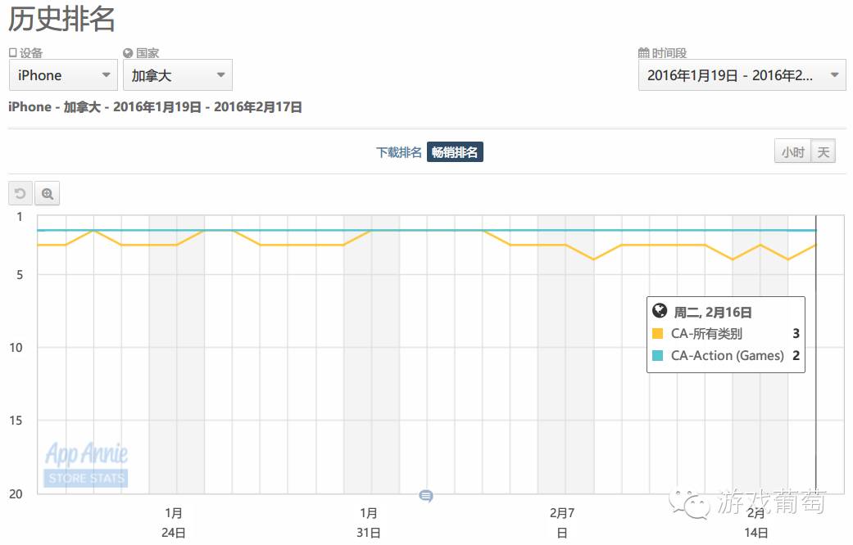Screen dimensions: 853x545
Task: Click the device icon beside 设备
Action: [13, 53]
